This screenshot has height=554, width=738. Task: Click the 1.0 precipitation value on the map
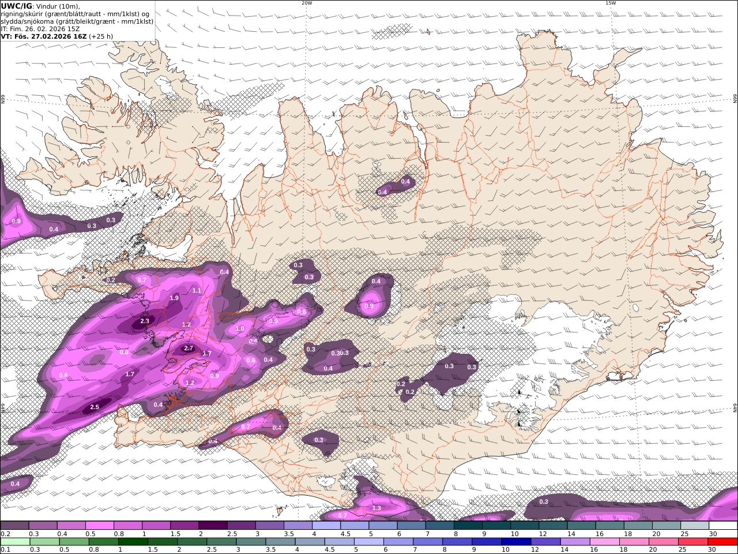(x=240, y=329)
